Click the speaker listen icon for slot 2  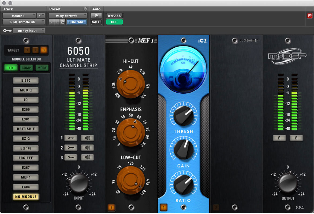pyautogui.click(x=88, y=148)
